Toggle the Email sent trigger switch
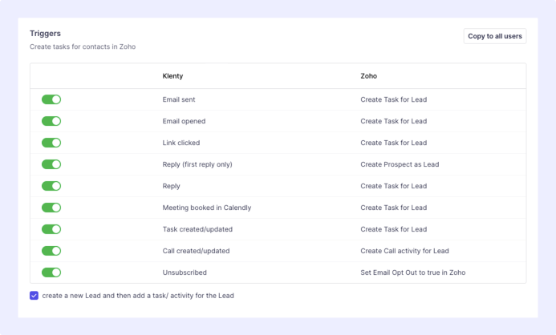Viewport: 556px width, 335px height. 51,99
